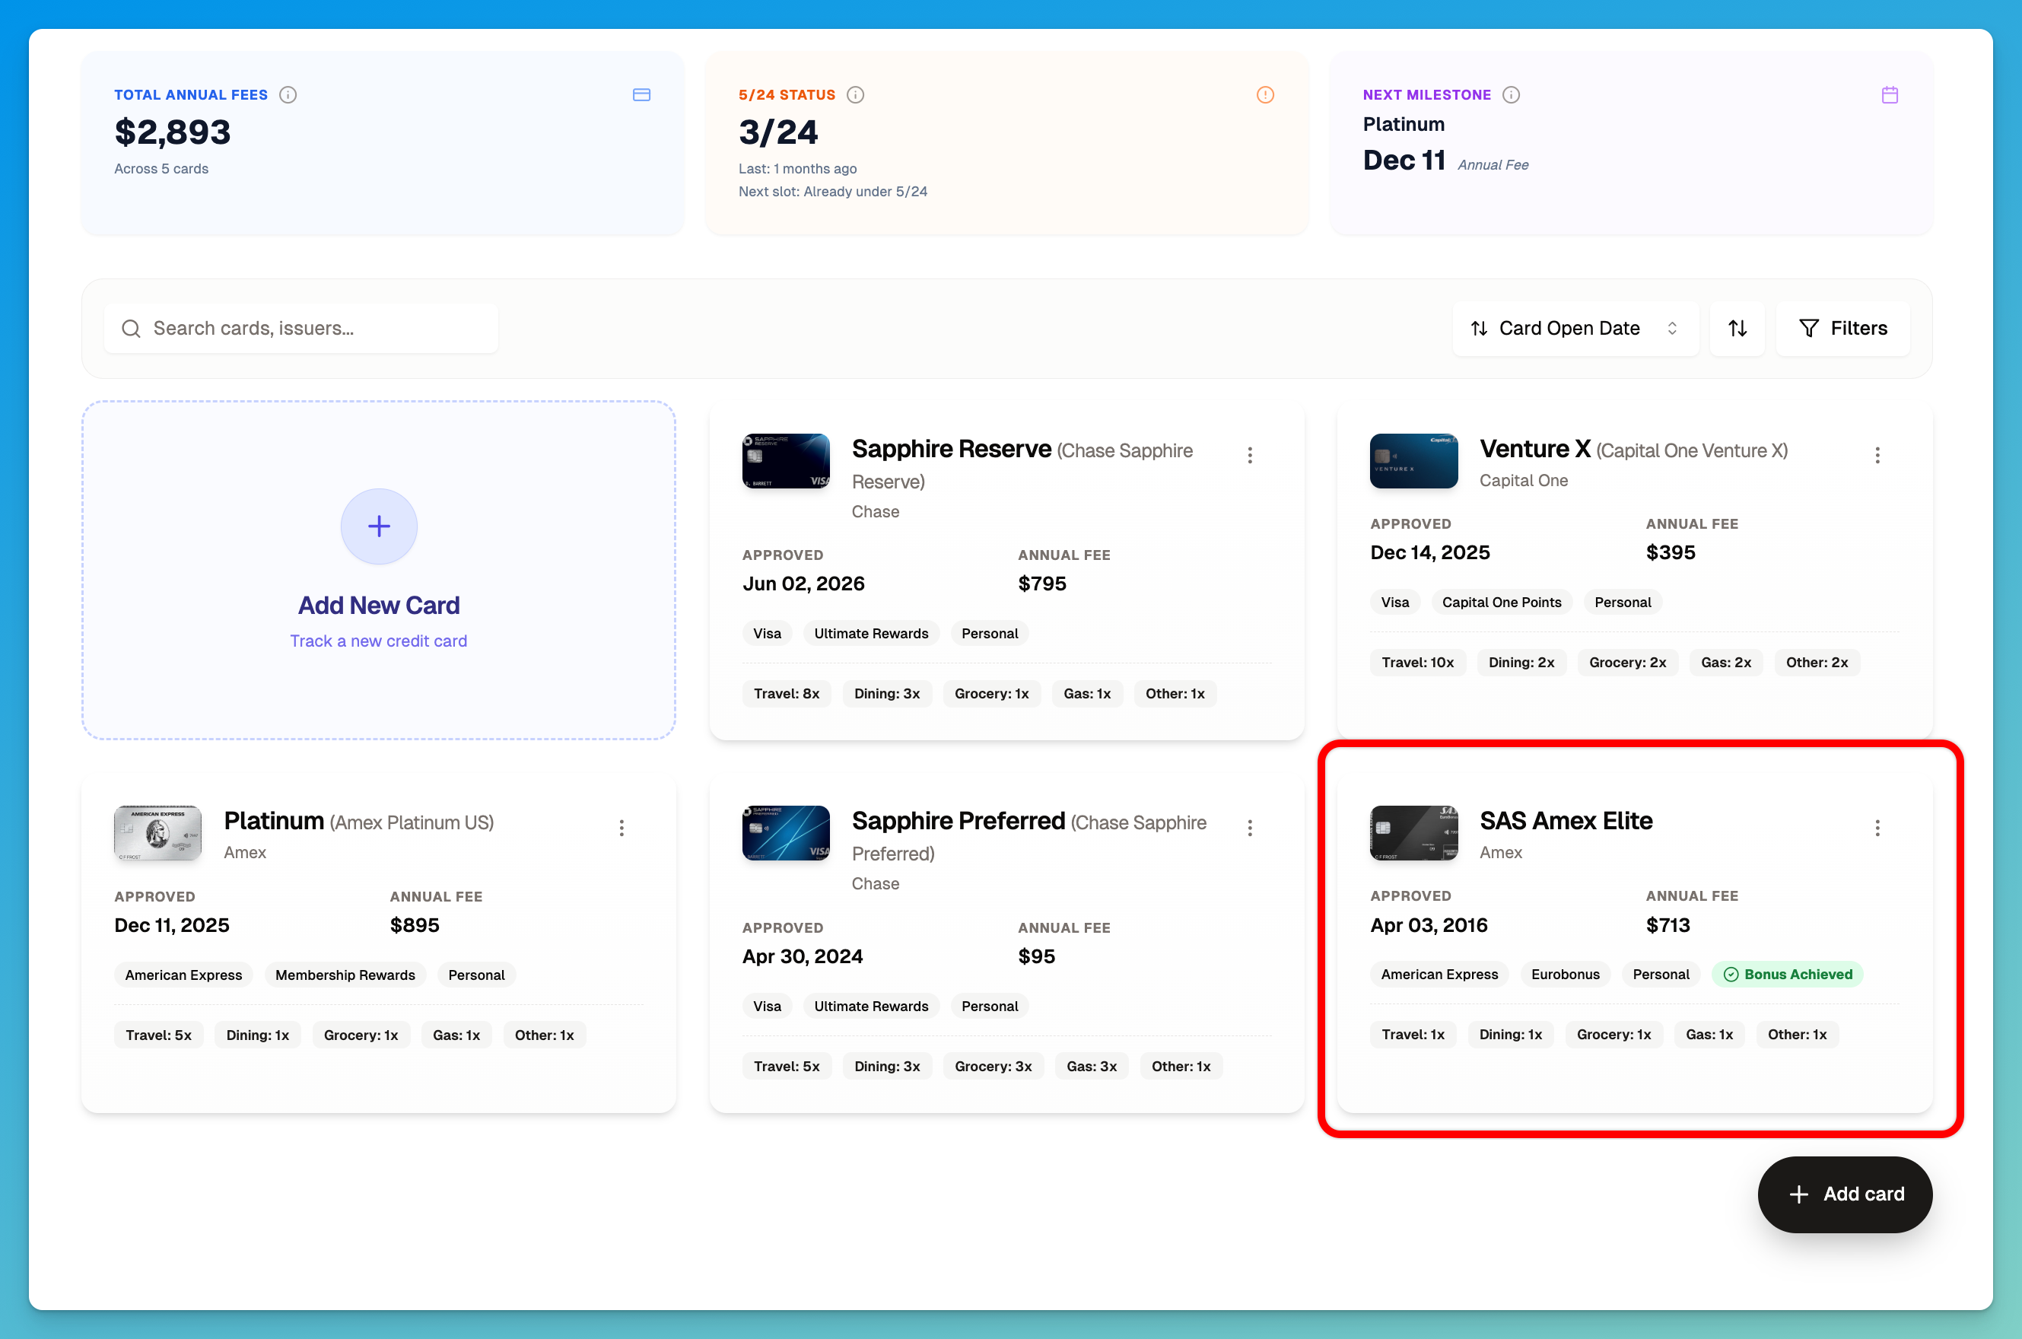Click info icon next to Total Annual Fees
Image resolution: width=2022 pixels, height=1339 pixels.
point(288,95)
